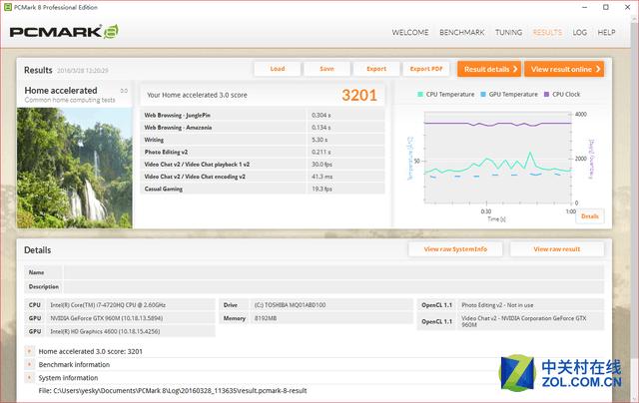
Task: Select the Photo Editing v2 row
Action: pyautogui.click(x=263, y=152)
